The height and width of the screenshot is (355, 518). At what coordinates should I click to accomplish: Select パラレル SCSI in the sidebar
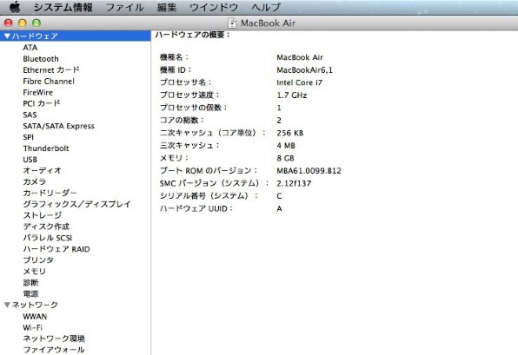[x=48, y=238]
